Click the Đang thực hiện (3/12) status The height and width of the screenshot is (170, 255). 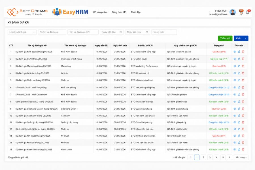(219, 88)
